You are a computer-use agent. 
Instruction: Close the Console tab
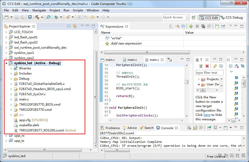point(176,128)
